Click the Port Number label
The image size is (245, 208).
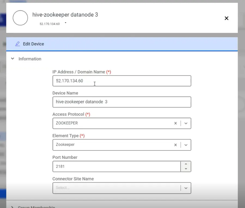(65, 157)
